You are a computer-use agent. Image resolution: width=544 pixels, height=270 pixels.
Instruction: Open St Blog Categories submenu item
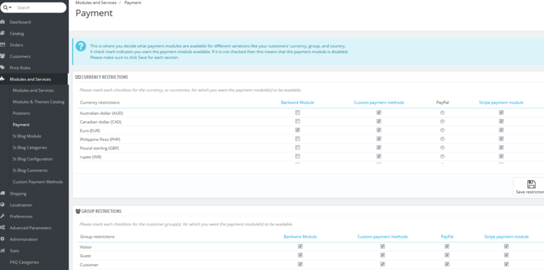click(x=30, y=148)
